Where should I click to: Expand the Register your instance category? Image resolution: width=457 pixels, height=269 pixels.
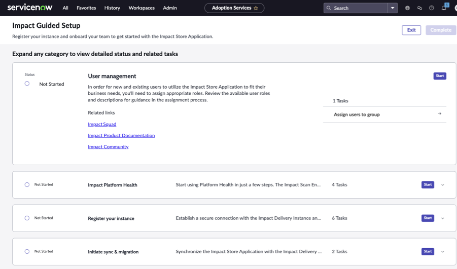pyautogui.click(x=442, y=218)
